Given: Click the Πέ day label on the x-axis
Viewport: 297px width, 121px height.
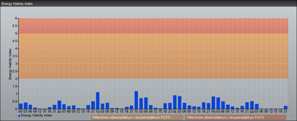Looking at the screenshot, I should pyautogui.click(x=175, y=111).
